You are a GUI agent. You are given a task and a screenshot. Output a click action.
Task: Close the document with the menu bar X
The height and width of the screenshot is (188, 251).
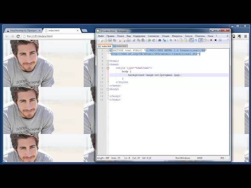pos(227,36)
